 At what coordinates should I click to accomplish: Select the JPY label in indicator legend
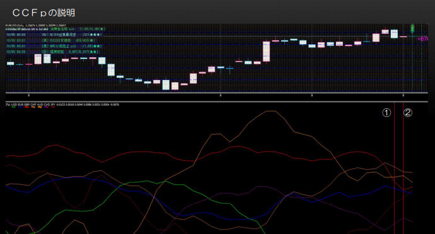(53, 104)
